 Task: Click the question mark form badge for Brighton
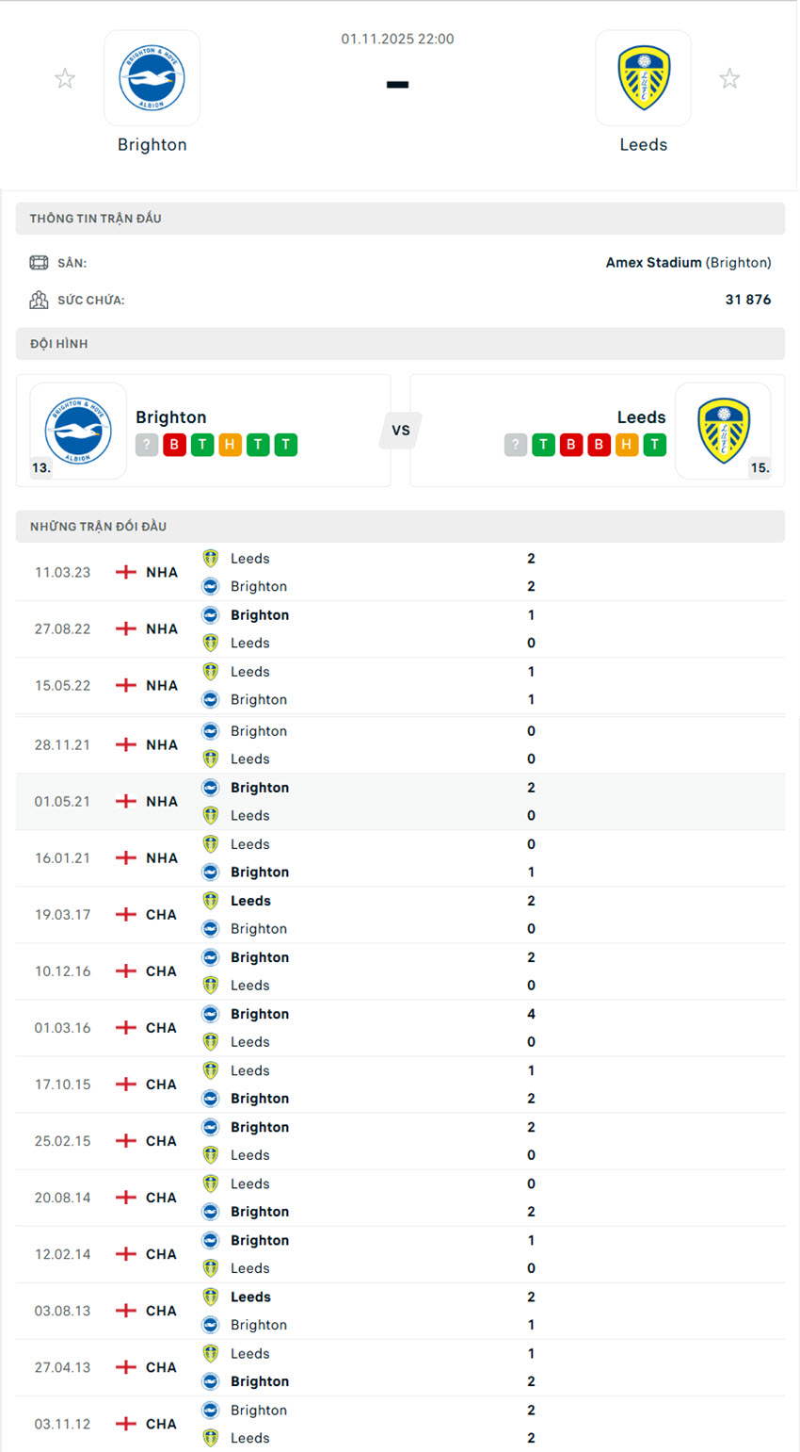147,444
